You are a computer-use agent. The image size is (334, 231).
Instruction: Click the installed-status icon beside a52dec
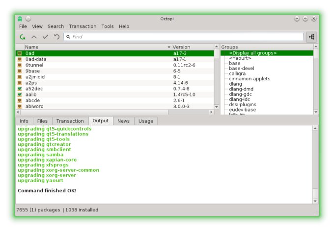(20, 89)
